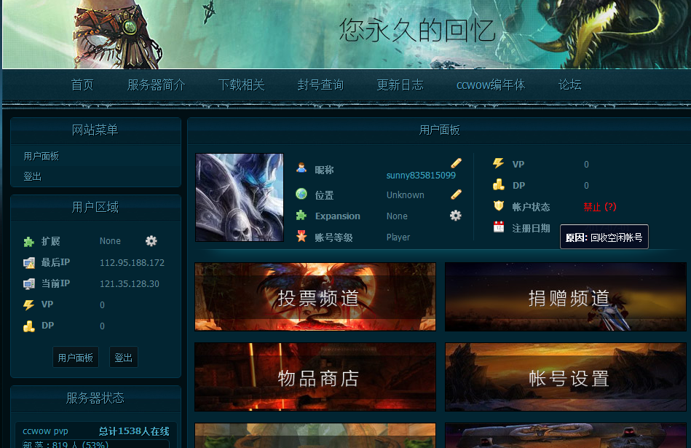
Task: Click the user avatar image
Action: click(239, 197)
